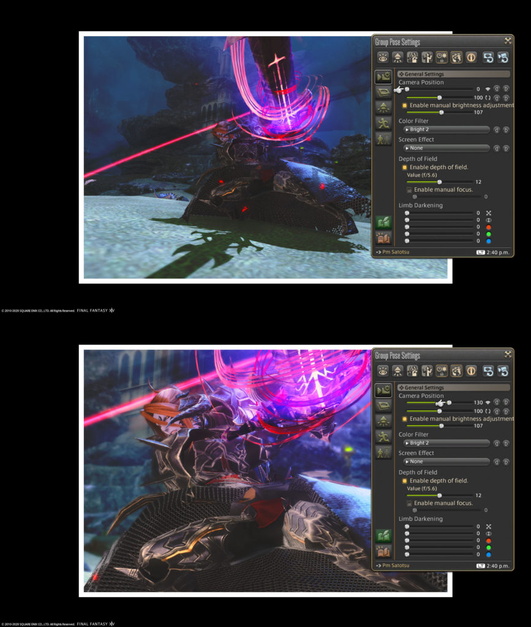The height and width of the screenshot is (627, 531).
Task: Select the running figure motion tab, upper panel
Action: click(383, 122)
